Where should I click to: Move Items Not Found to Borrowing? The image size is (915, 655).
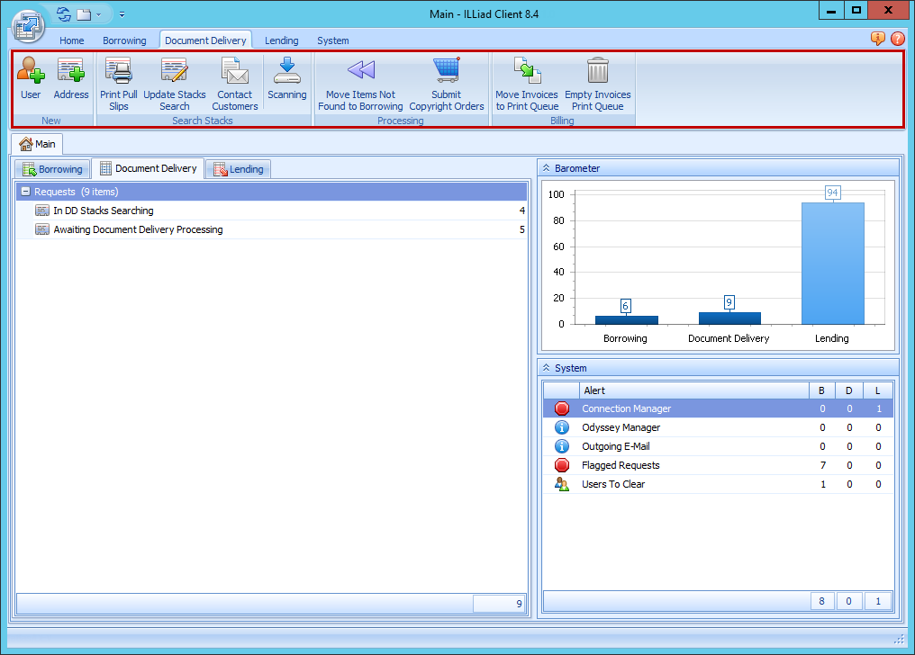(x=360, y=81)
